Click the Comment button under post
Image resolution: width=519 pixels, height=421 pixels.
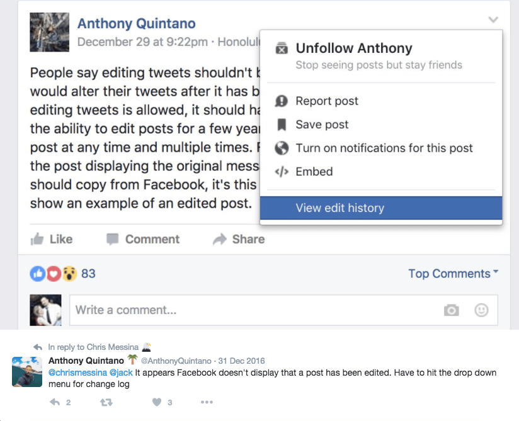143,239
